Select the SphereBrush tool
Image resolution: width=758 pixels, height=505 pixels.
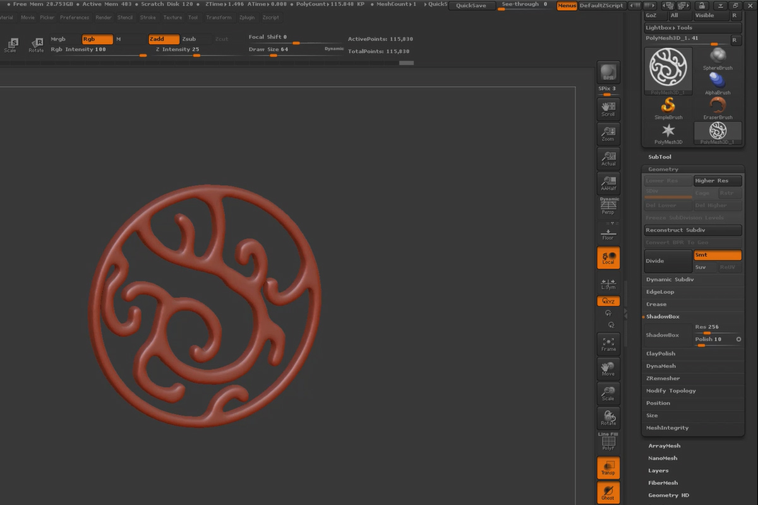point(718,59)
